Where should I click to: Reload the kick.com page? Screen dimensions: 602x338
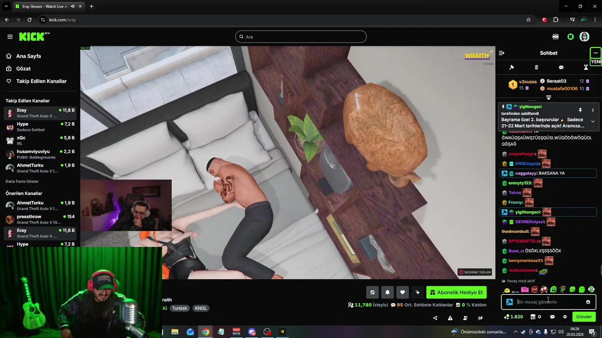pyautogui.click(x=29, y=20)
